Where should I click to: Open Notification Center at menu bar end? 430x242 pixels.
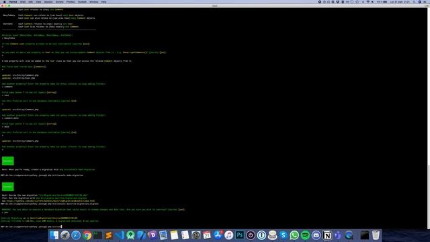(x=425, y=1)
